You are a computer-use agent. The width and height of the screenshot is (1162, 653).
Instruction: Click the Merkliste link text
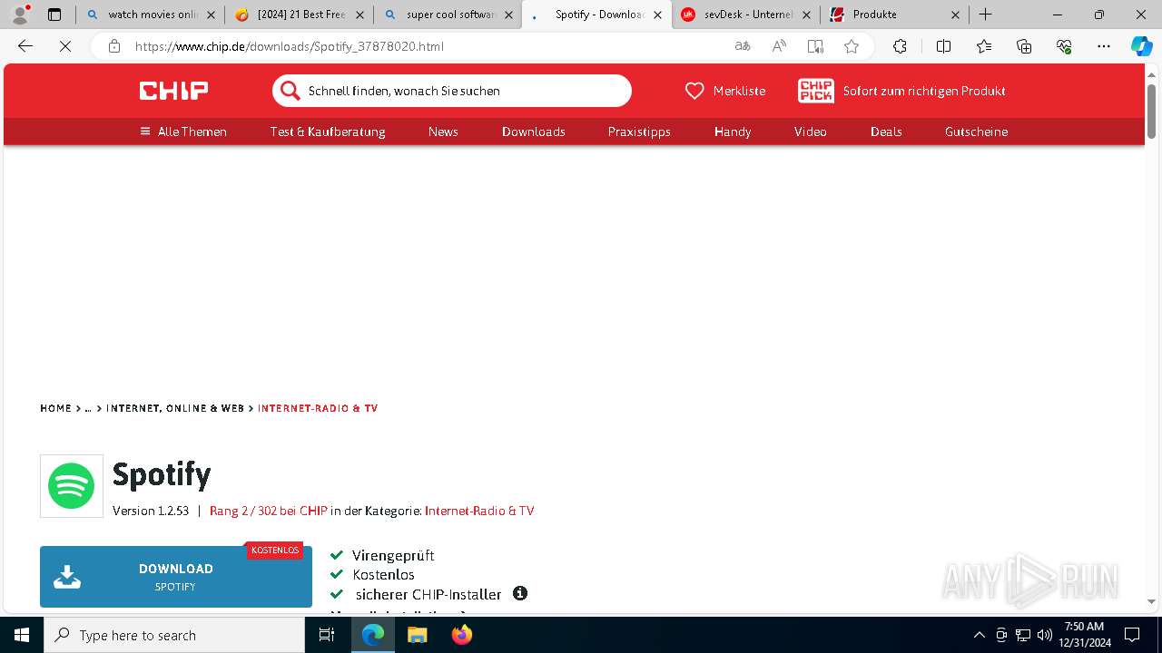coord(739,91)
